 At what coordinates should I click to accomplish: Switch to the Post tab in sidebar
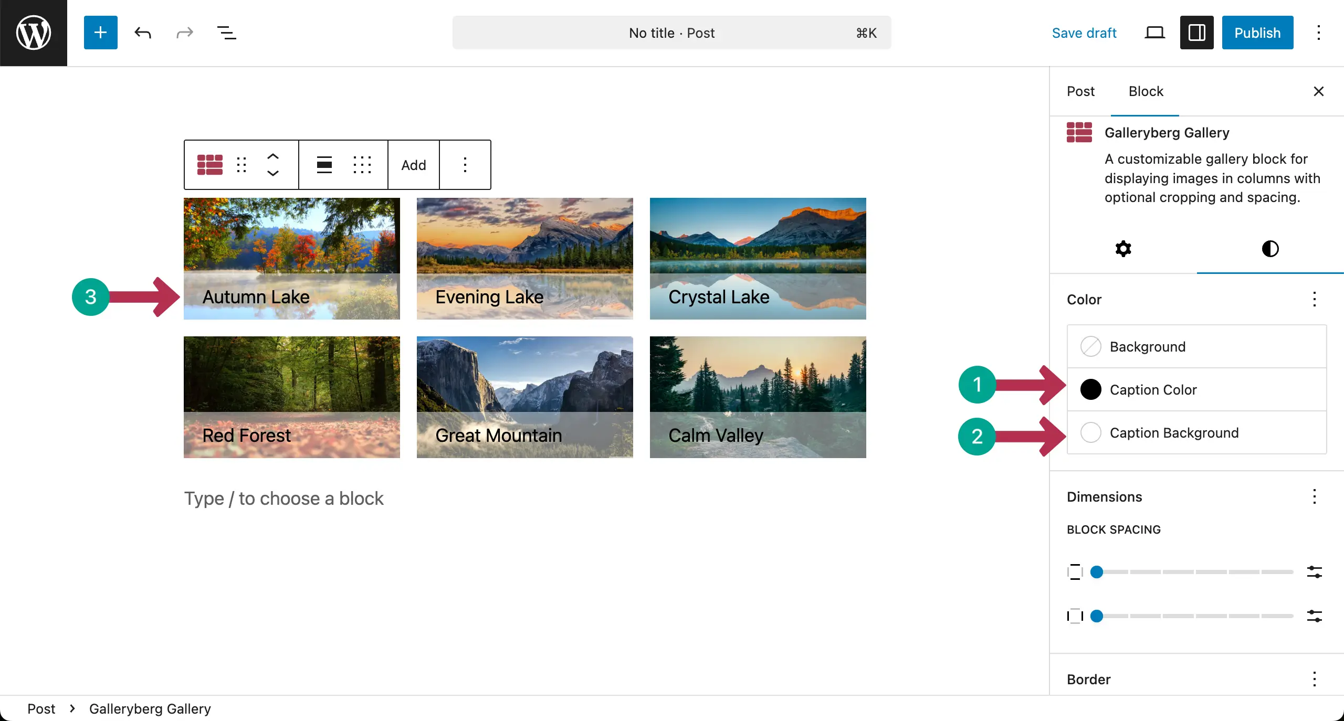1080,91
